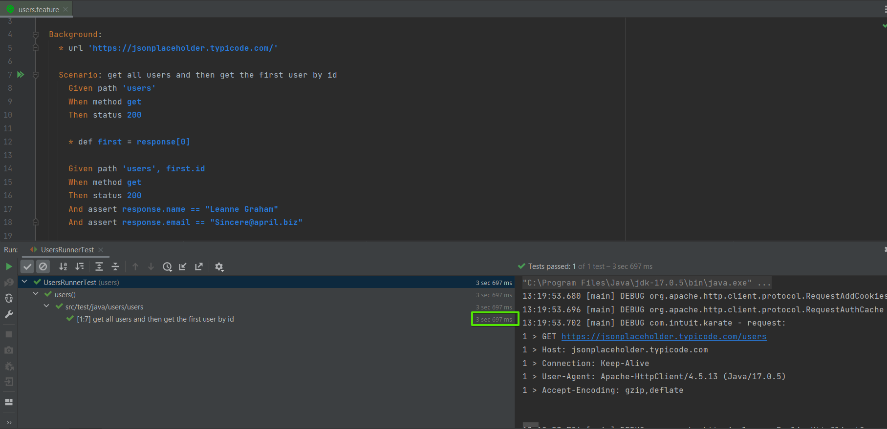Select the '[1:7] get all users' scenario row
This screenshot has width=887, height=429.
266,319
